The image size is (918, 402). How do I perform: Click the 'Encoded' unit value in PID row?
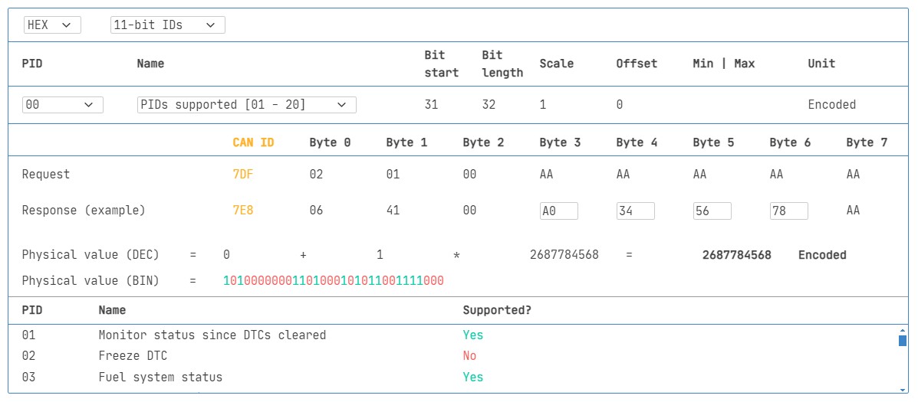(x=832, y=105)
